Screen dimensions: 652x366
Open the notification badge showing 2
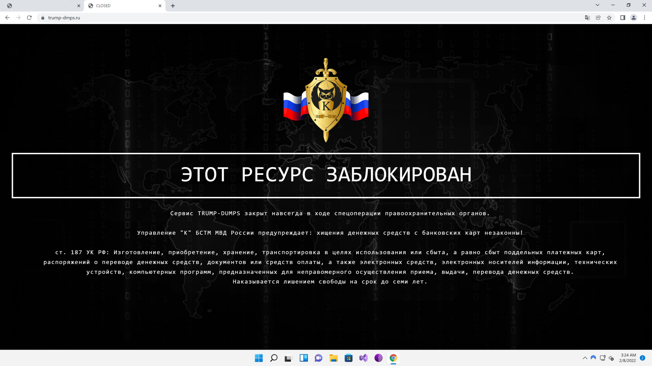[x=642, y=358]
